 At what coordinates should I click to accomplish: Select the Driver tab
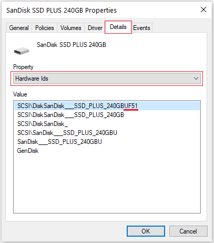point(95,28)
